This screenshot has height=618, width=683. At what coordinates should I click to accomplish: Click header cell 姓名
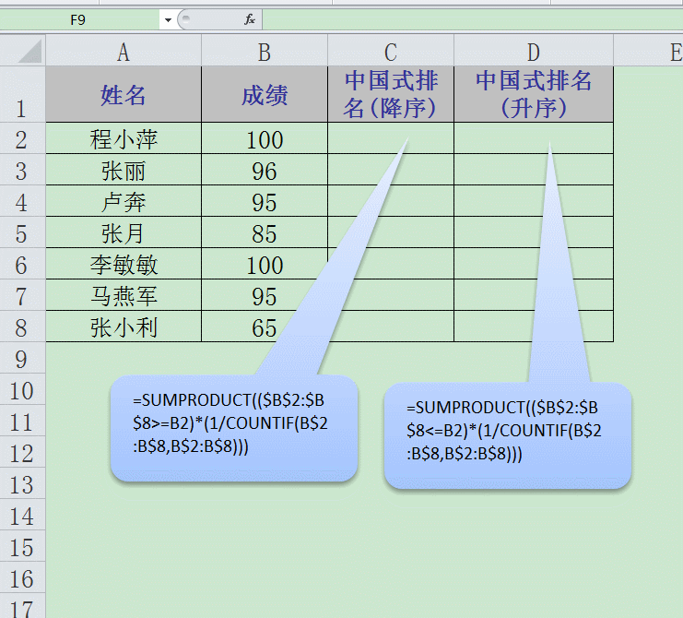click(x=124, y=94)
